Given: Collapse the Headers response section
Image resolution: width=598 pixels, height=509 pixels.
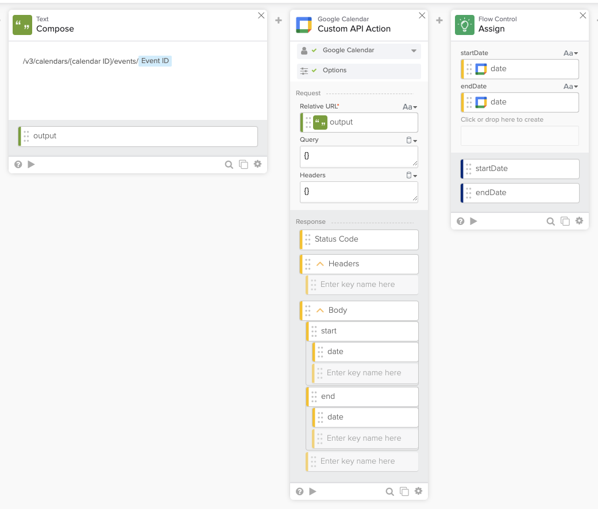Looking at the screenshot, I should point(321,264).
